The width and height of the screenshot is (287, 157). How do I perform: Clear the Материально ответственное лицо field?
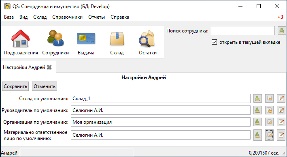pos(257,135)
